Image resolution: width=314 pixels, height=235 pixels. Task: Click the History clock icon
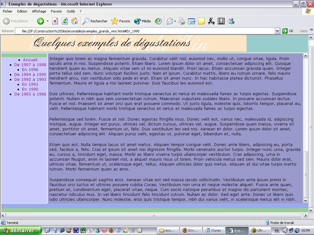(158, 21)
